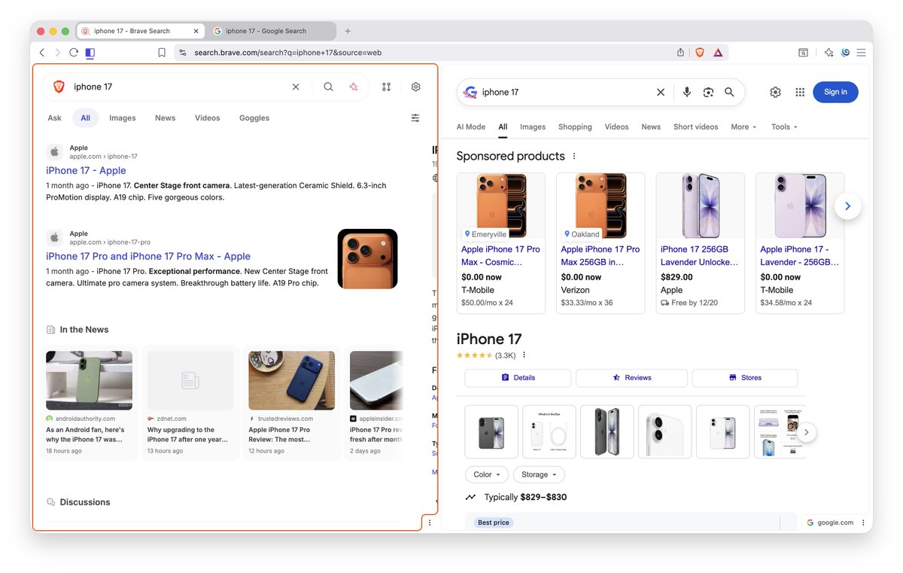Open Brave Images tab

point(123,117)
